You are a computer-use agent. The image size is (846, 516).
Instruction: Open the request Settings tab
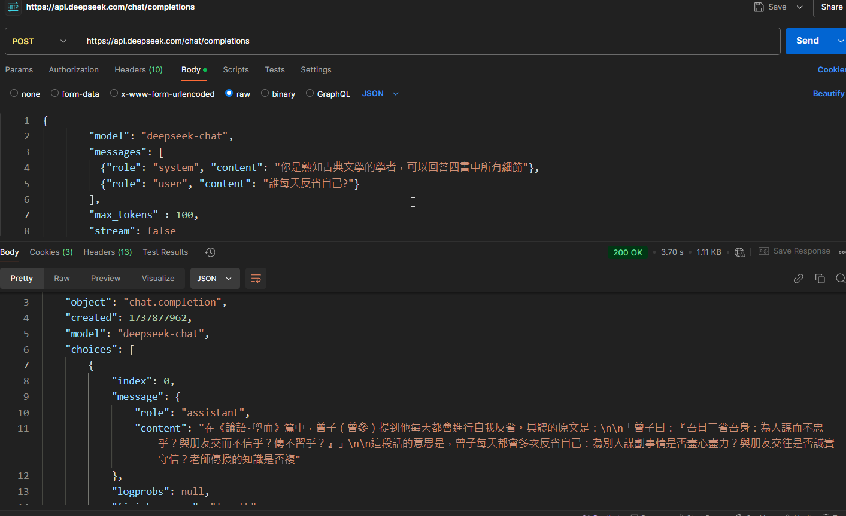pyautogui.click(x=316, y=70)
